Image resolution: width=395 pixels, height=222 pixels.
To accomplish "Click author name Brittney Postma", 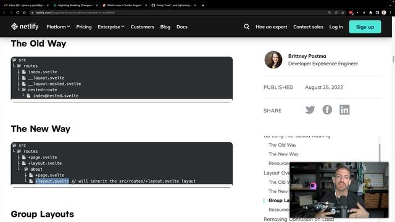I will (x=307, y=56).
